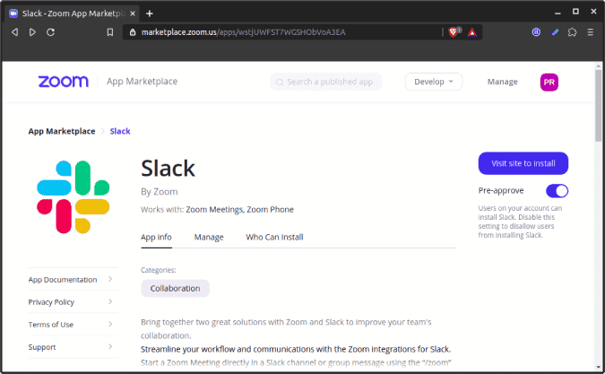The width and height of the screenshot is (605, 374).
Task: Click the "Zoom Meetings, Zoom Phone" text
Action: point(239,210)
